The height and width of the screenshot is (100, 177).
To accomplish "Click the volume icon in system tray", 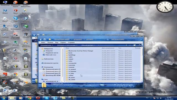I will coord(161,98).
